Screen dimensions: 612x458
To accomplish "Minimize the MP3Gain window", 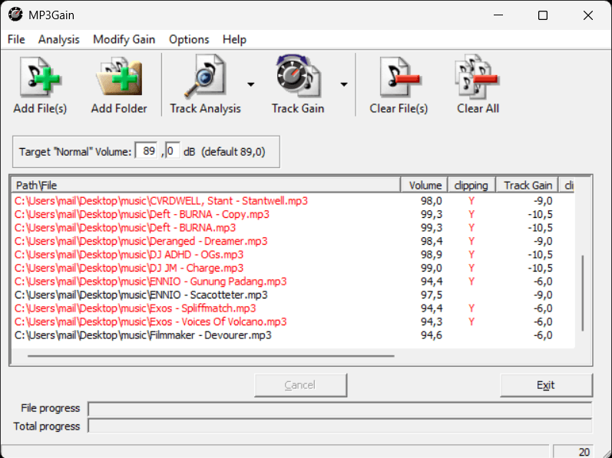I will point(498,15).
